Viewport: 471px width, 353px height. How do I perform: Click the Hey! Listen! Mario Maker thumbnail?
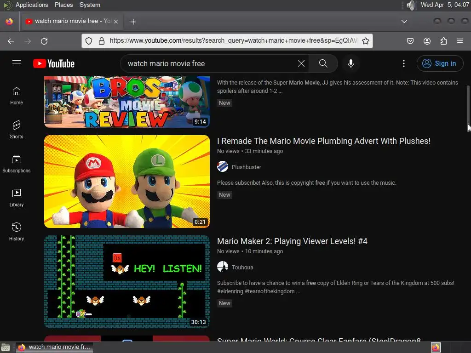[x=127, y=282]
